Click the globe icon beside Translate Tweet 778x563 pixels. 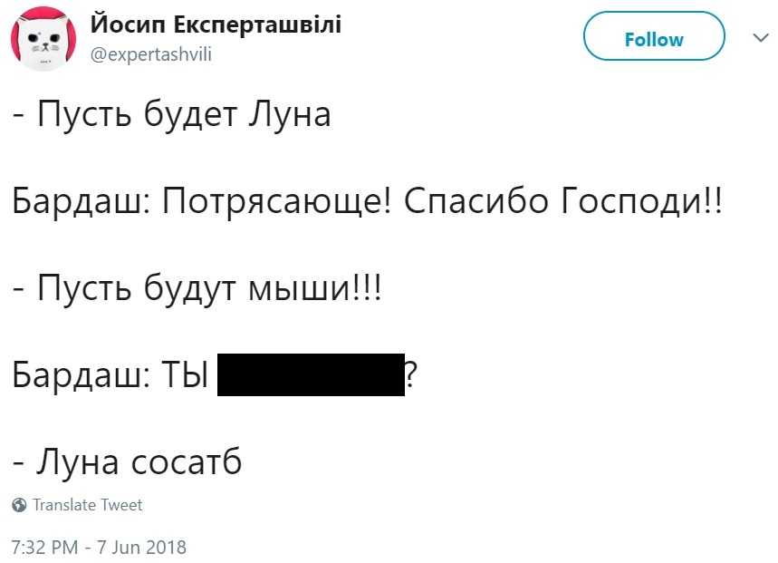point(20,505)
